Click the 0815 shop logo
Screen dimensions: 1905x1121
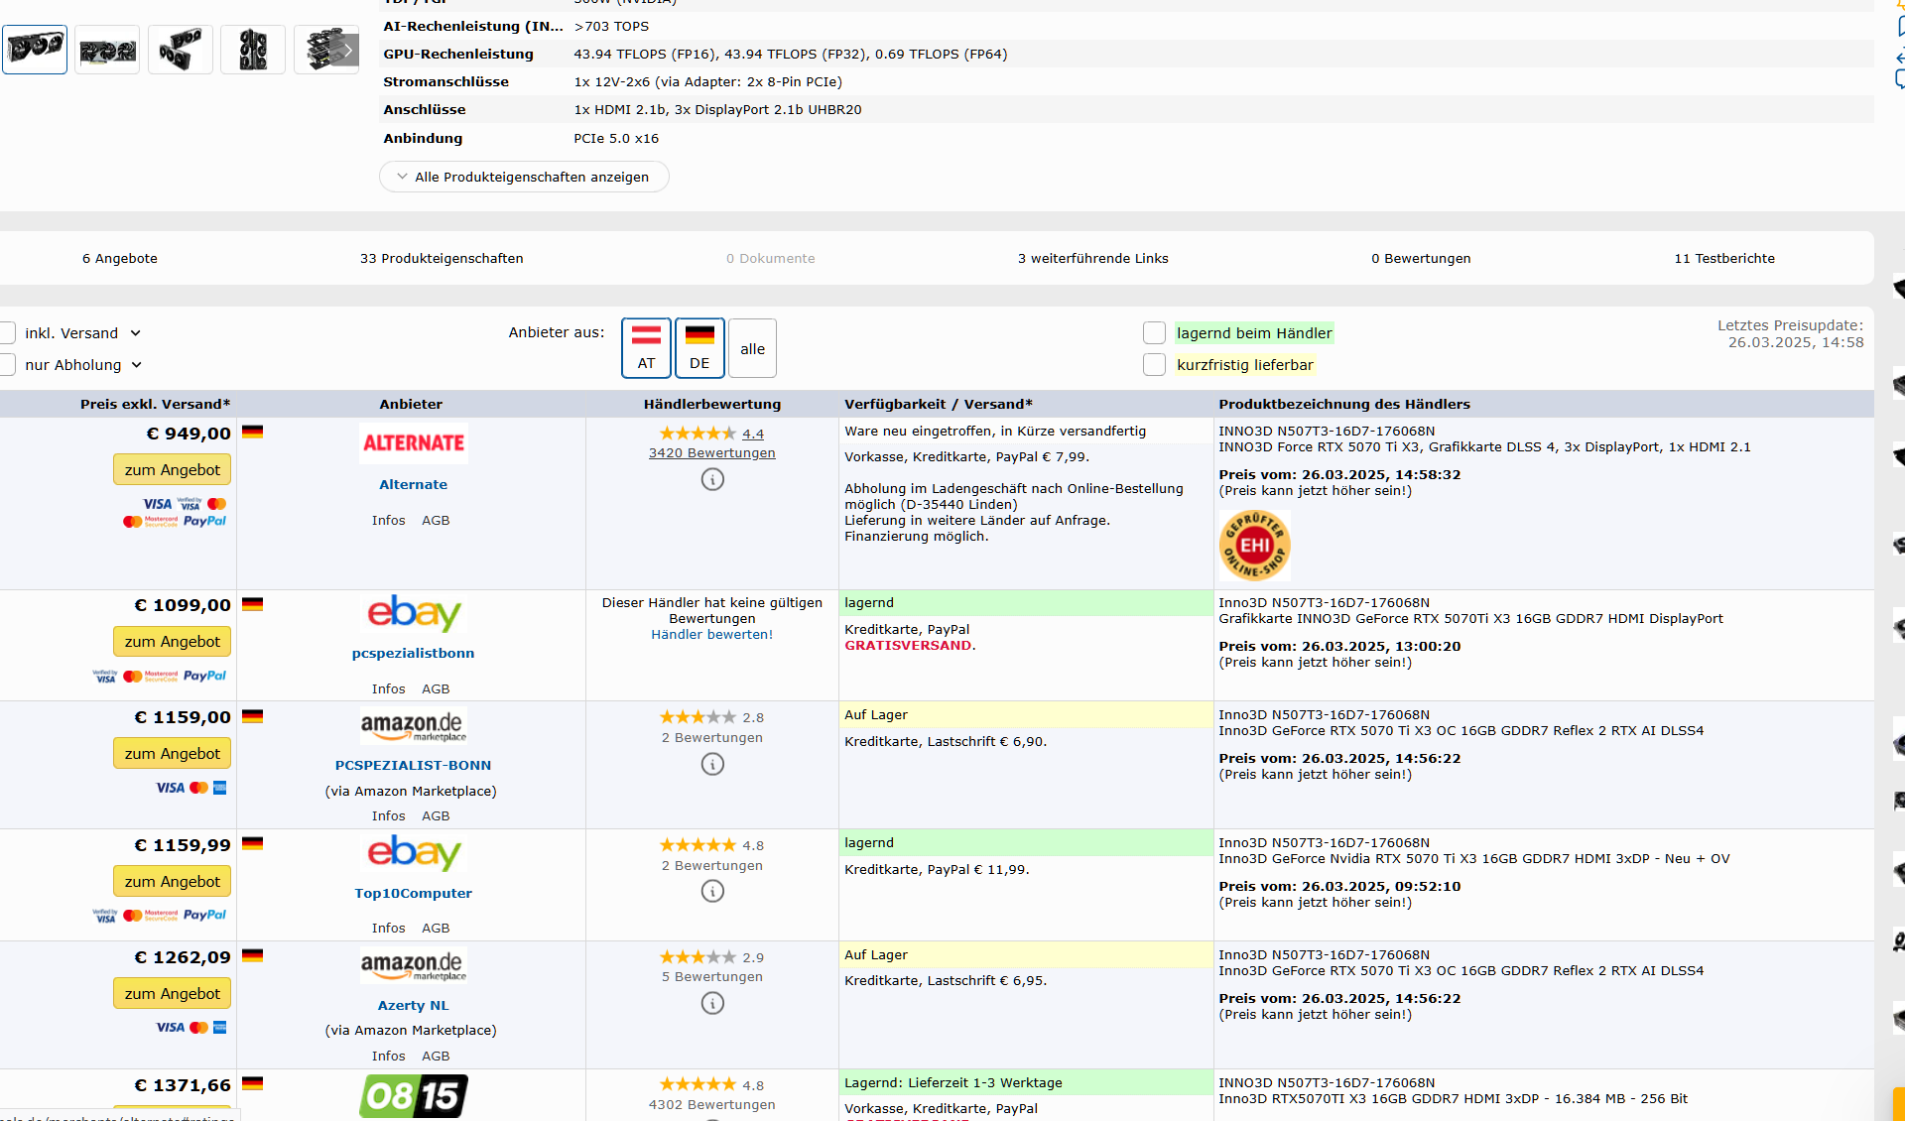[413, 1095]
